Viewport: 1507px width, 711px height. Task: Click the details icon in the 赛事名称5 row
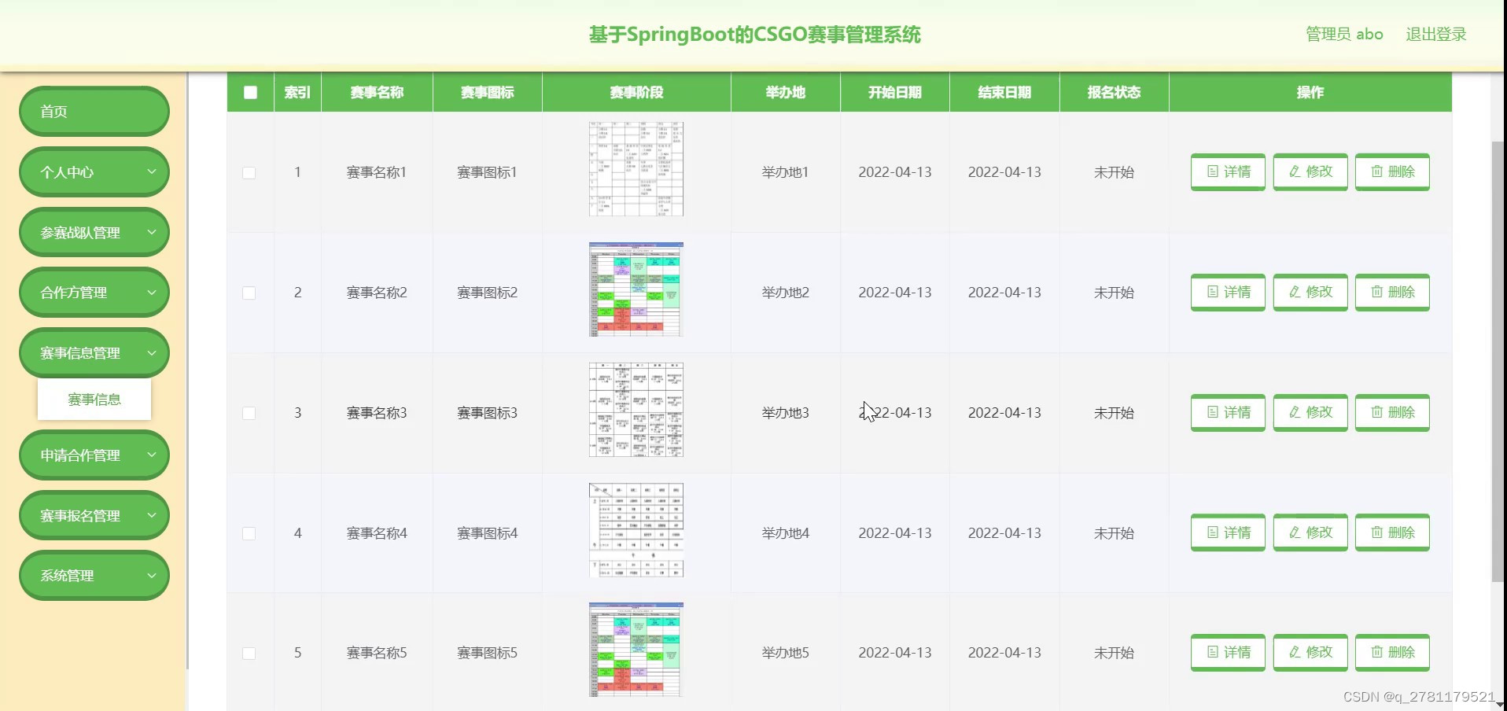[x=1212, y=652]
